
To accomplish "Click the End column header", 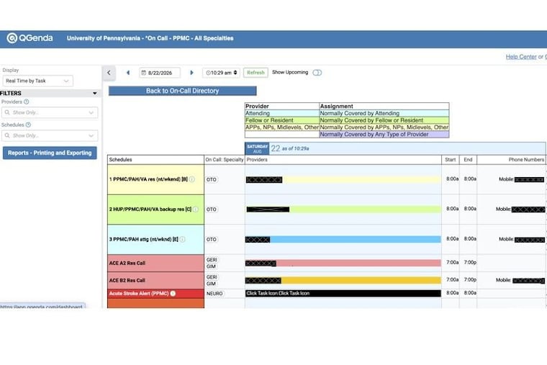I will (x=468, y=160).
